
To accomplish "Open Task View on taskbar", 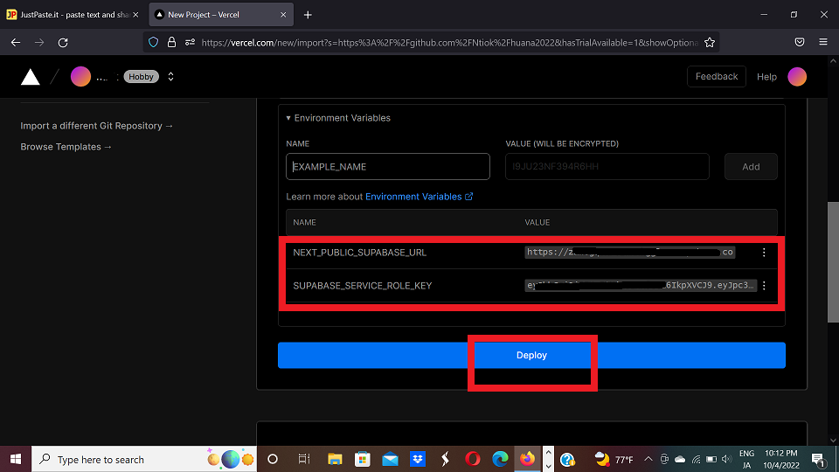I will pos(304,459).
